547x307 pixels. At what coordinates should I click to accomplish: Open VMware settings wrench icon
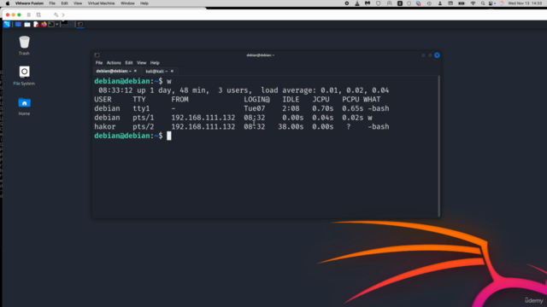coord(56,15)
